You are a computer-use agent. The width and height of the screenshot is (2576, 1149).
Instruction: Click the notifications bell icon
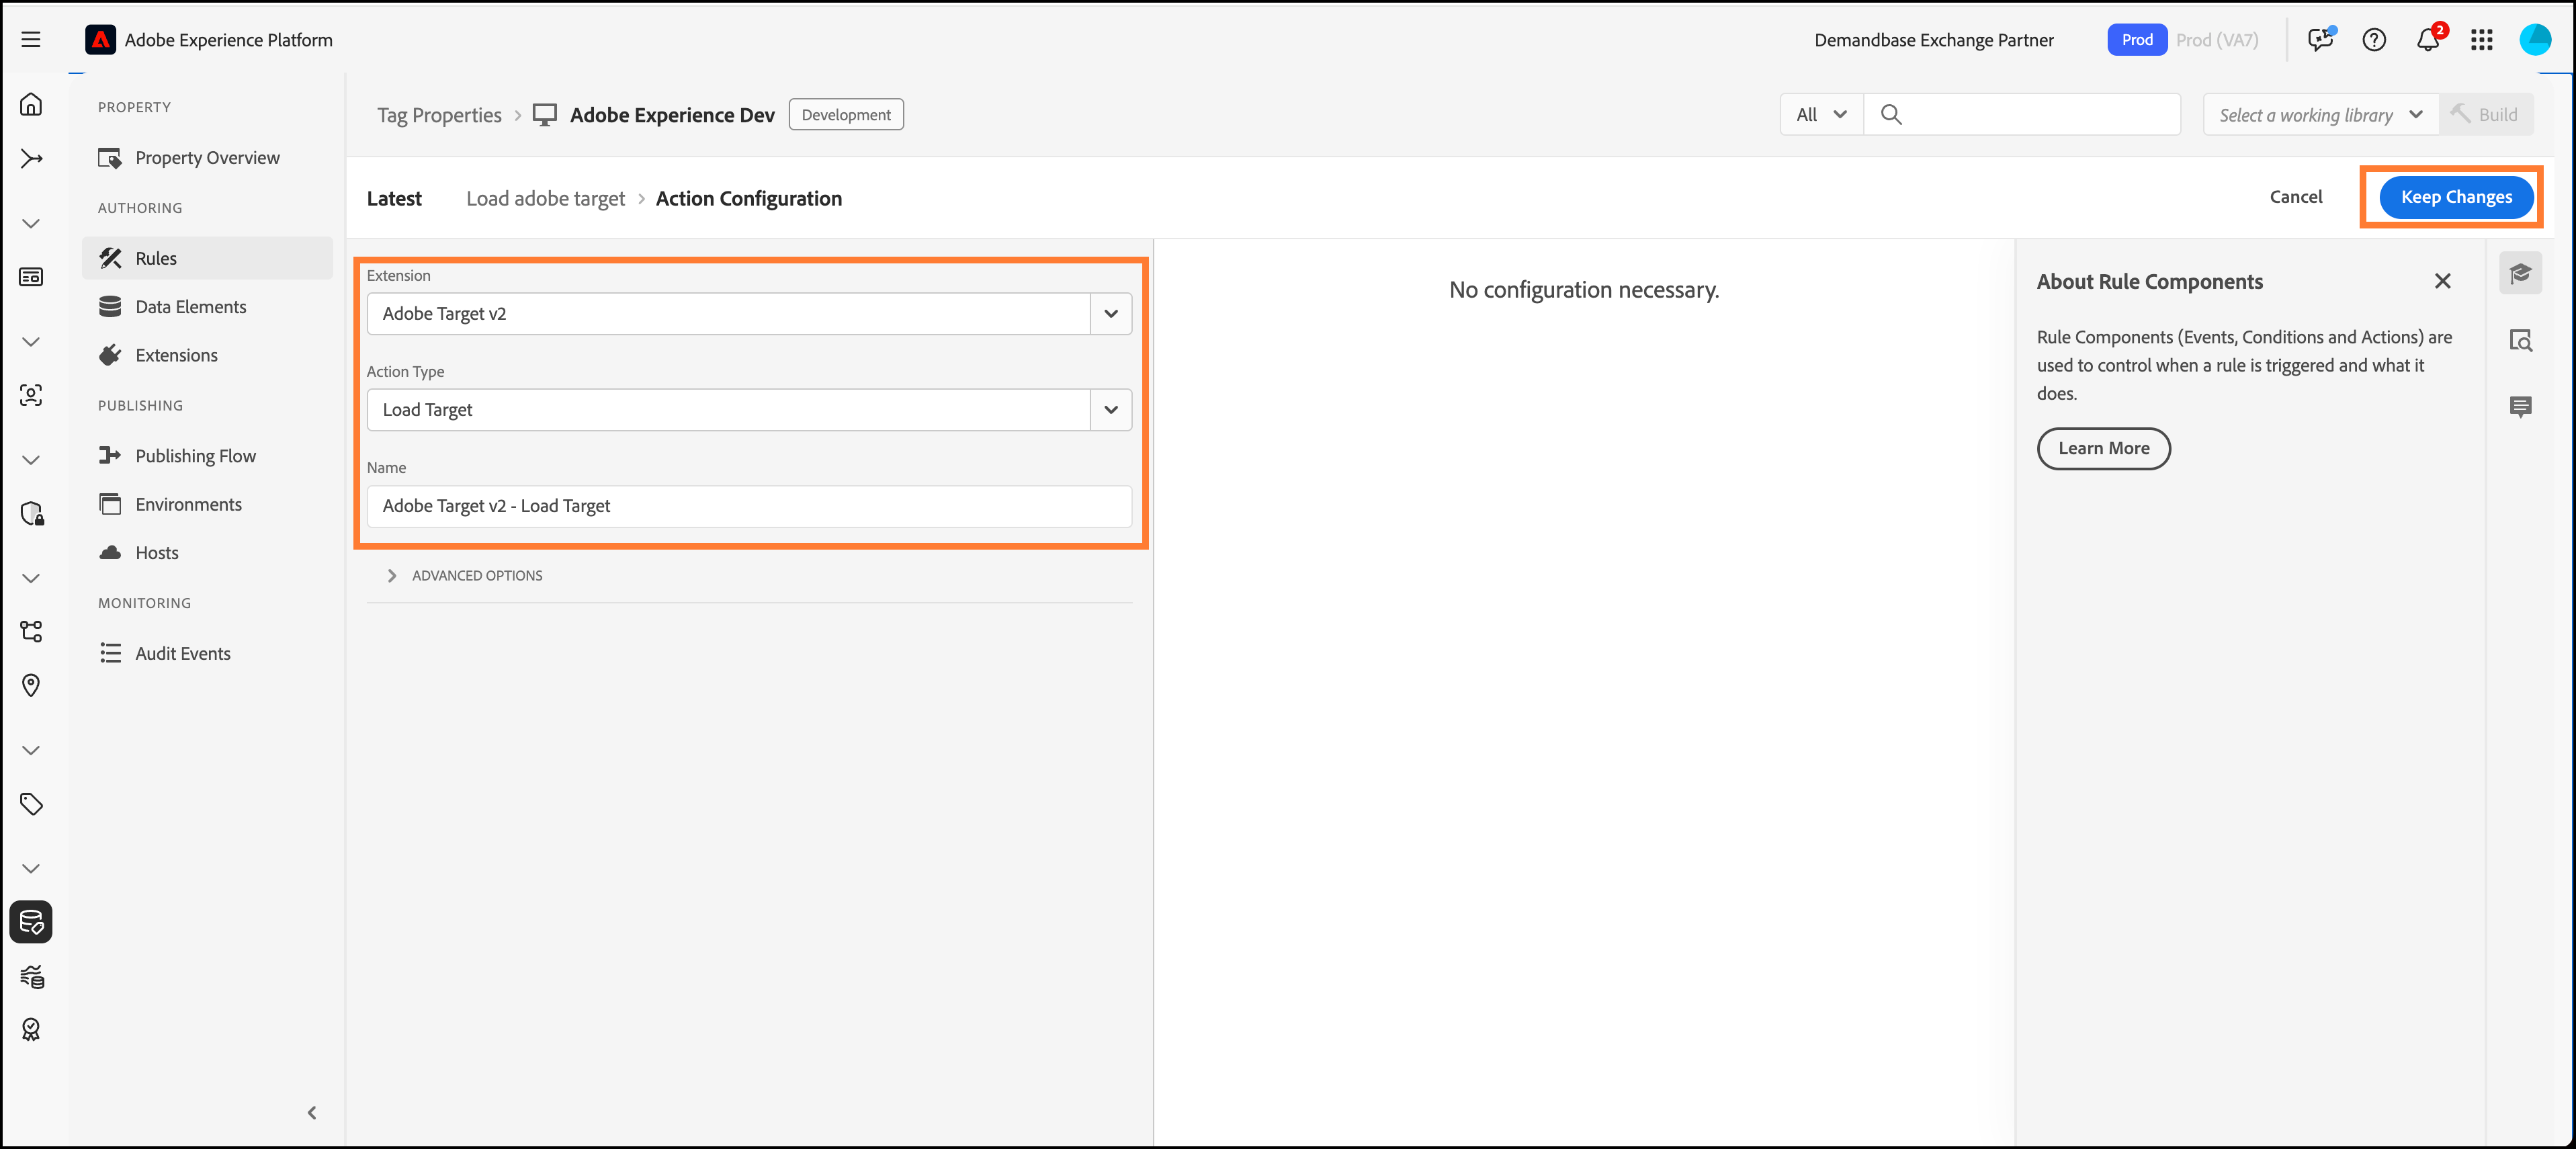(x=2427, y=40)
